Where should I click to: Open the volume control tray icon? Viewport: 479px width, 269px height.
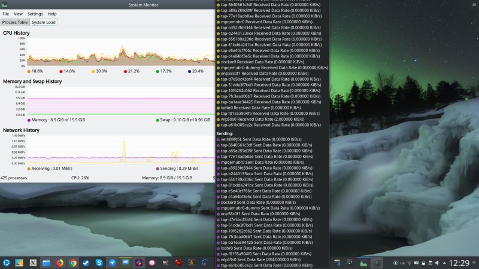click(x=437, y=263)
